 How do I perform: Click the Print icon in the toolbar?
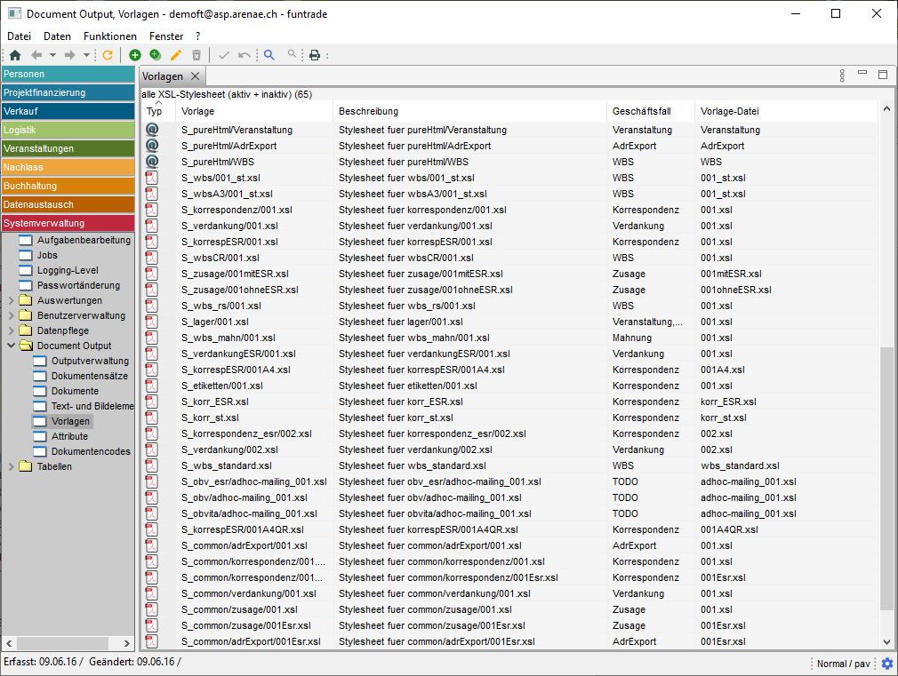pos(314,55)
